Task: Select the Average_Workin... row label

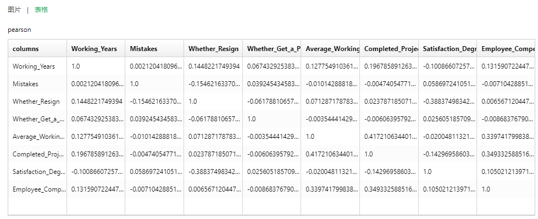Action: click(39, 137)
